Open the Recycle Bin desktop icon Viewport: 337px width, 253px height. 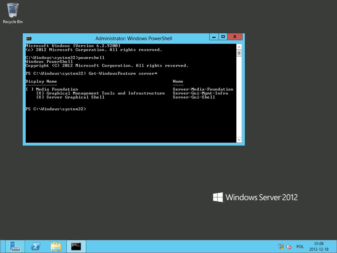click(x=13, y=13)
